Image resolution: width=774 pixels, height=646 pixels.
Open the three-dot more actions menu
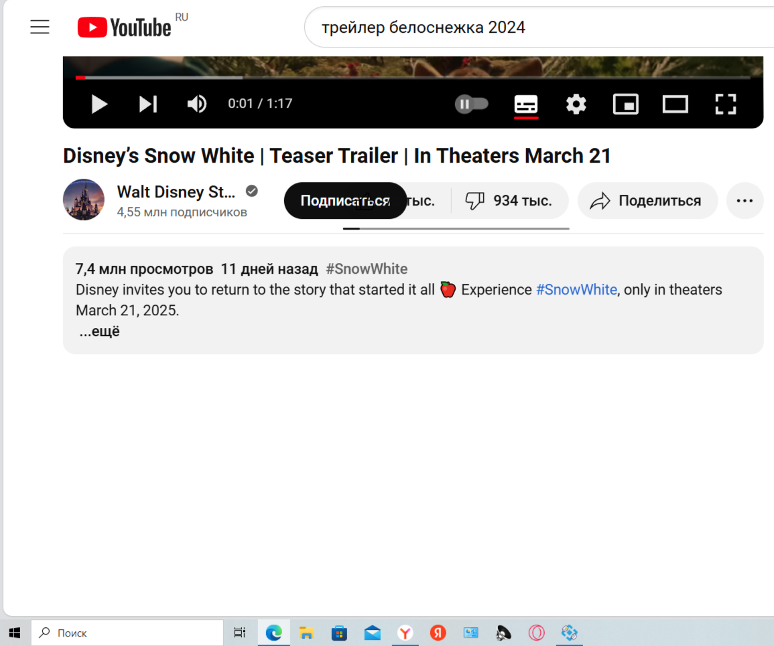pos(745,201)
